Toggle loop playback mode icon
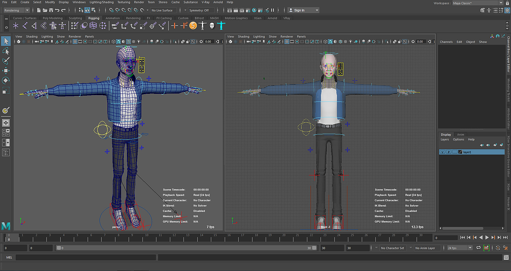This screenshot has height=271, width=511. click(478, 248)
